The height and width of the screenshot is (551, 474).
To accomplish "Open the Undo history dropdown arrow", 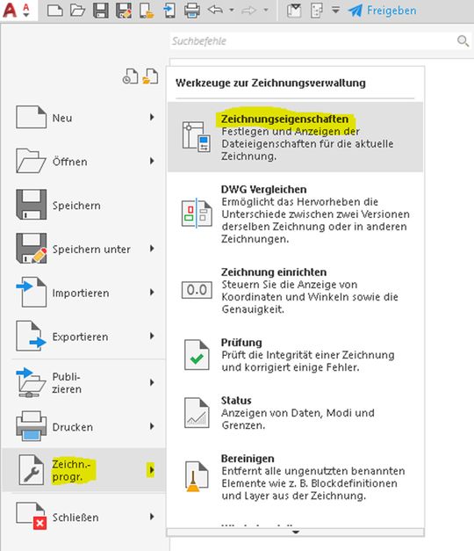I will pyautogui.click(x=232, y=11).
